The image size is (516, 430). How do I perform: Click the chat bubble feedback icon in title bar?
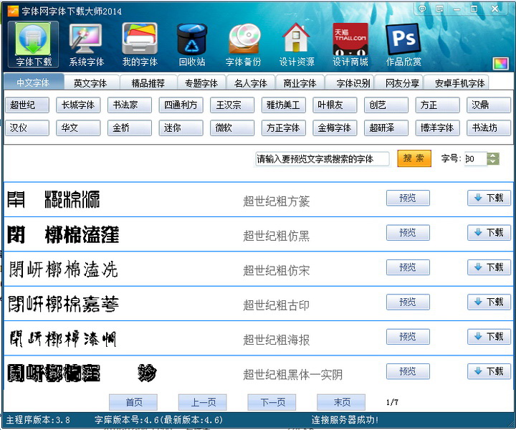click(422, 9)
